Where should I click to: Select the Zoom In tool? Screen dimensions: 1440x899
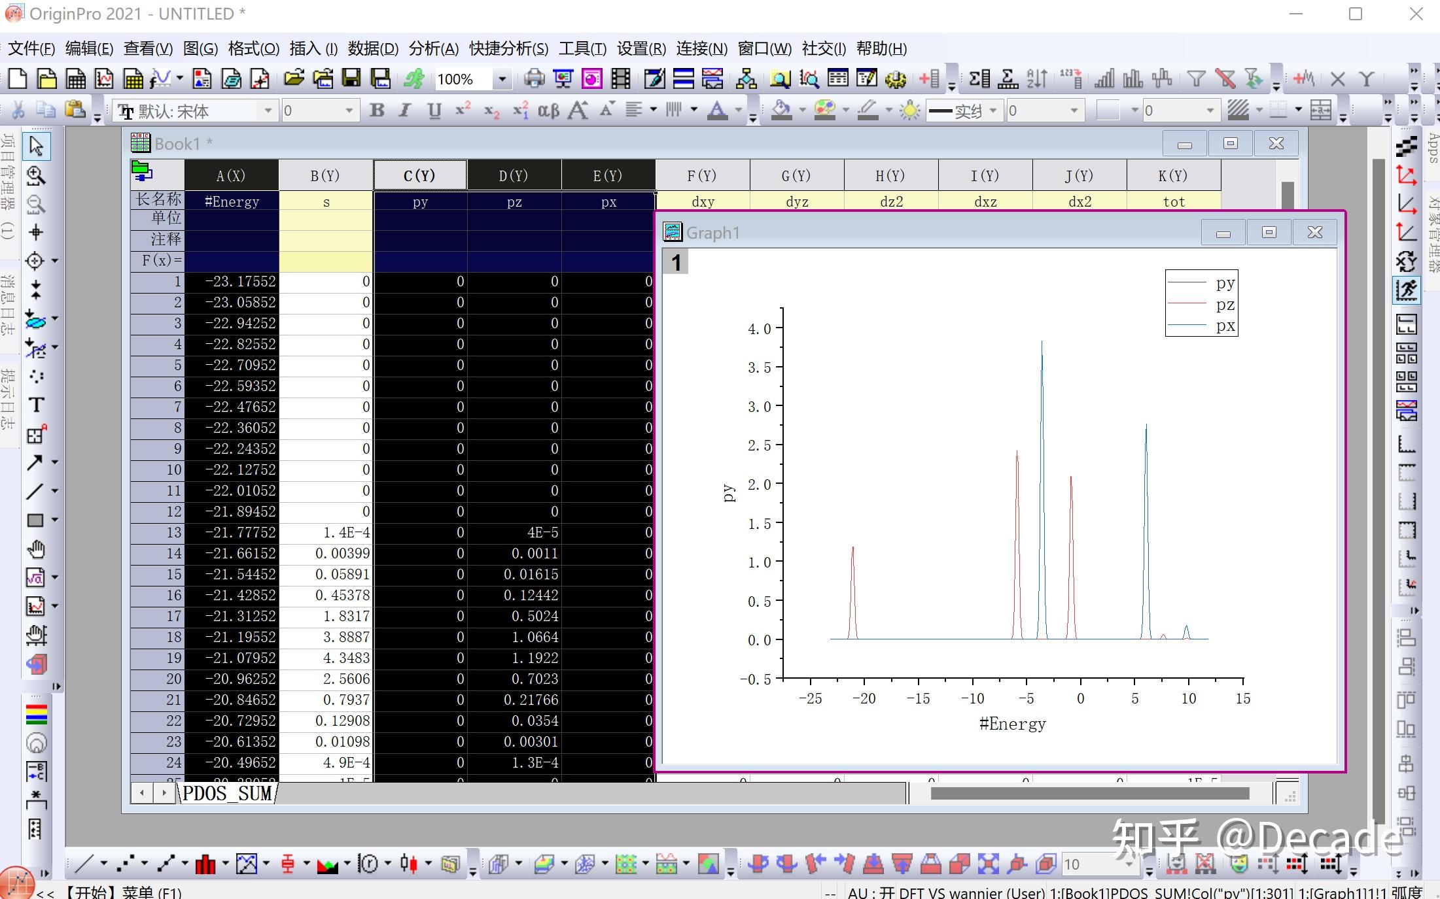pyautogui.click(x=36, y=175)
